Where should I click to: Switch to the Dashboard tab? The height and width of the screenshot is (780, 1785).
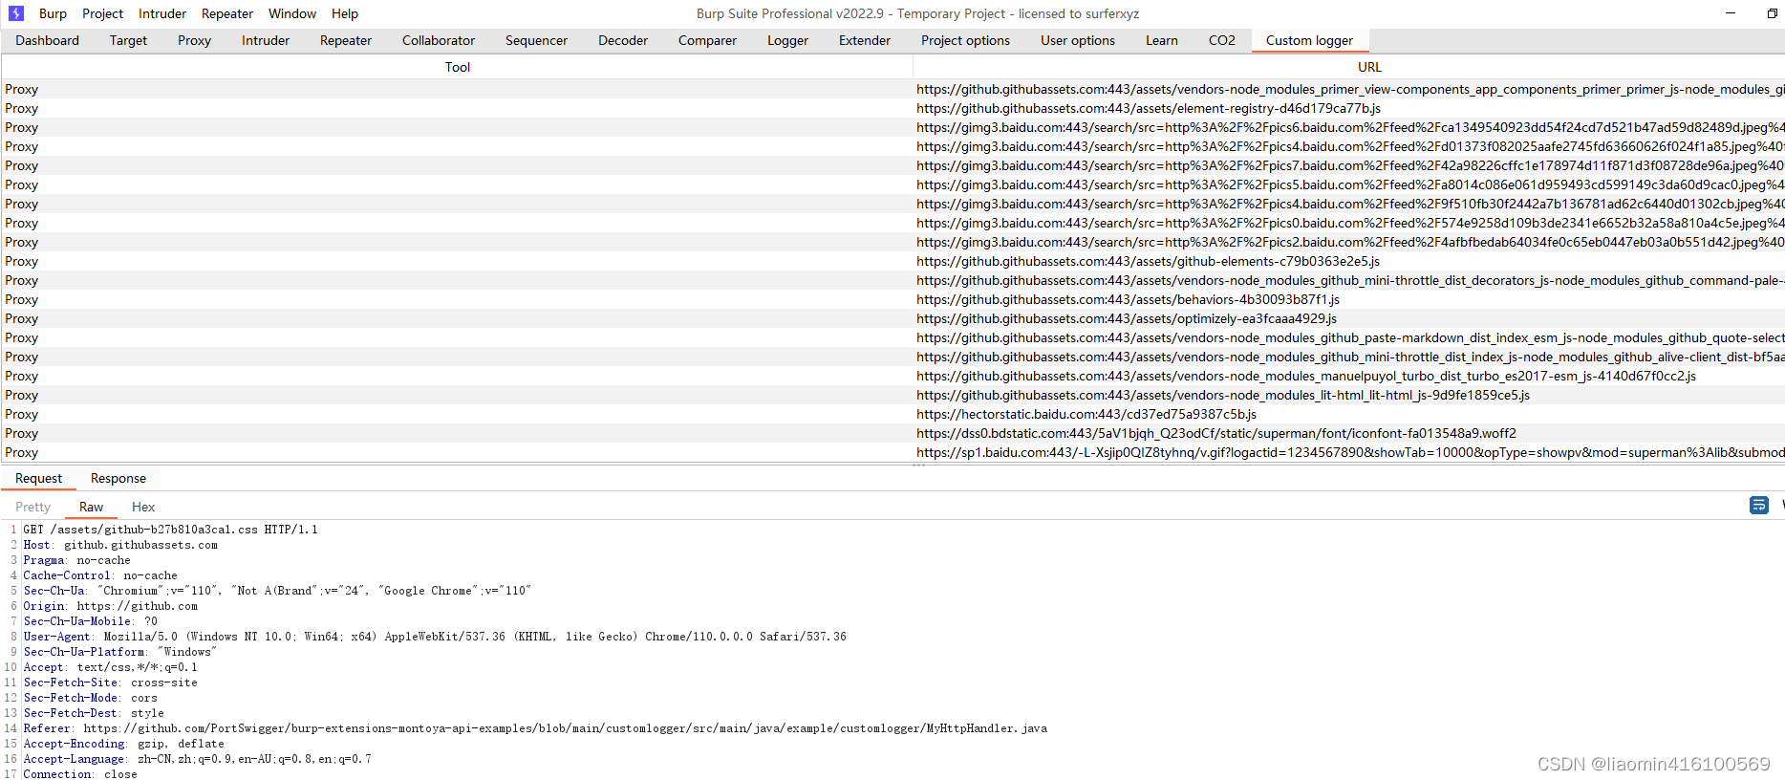[48, 40]
